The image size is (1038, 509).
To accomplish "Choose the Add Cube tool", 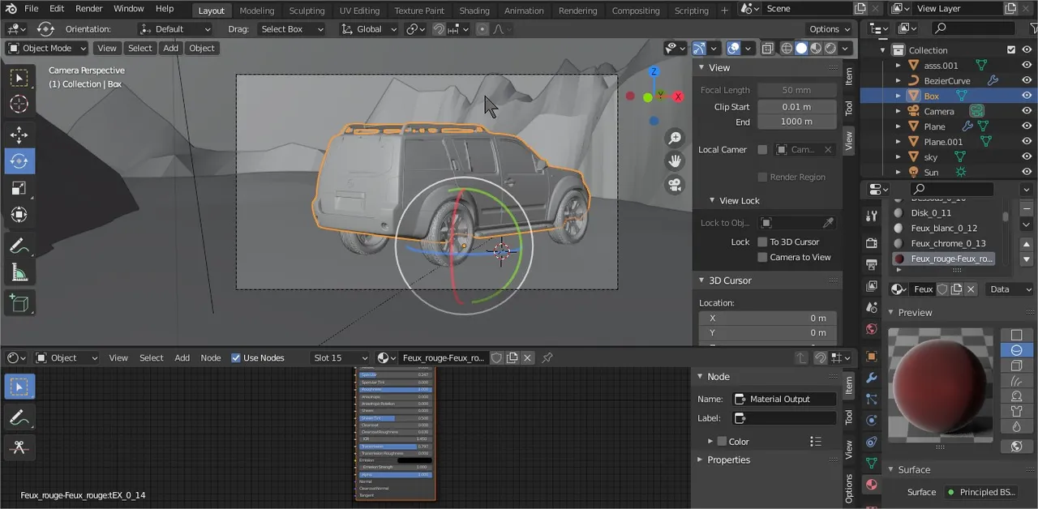I will 19,303.
